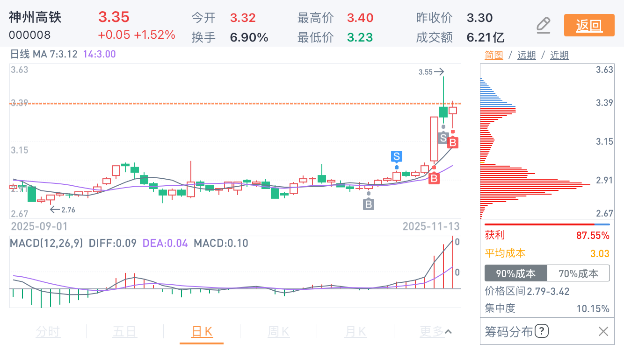This screenshot has width=624, height=350.
Task: Close the 筹码分布 panel
Action: (603, 332)
